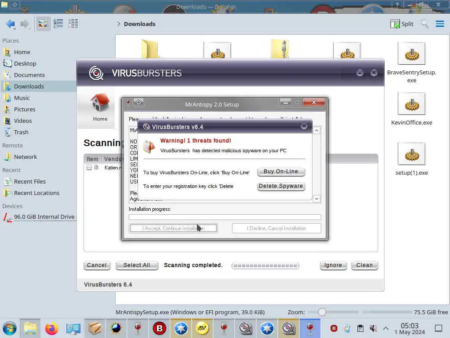
Task: Switch Dolphin to Compact view mode
Action: coord(58,24)
